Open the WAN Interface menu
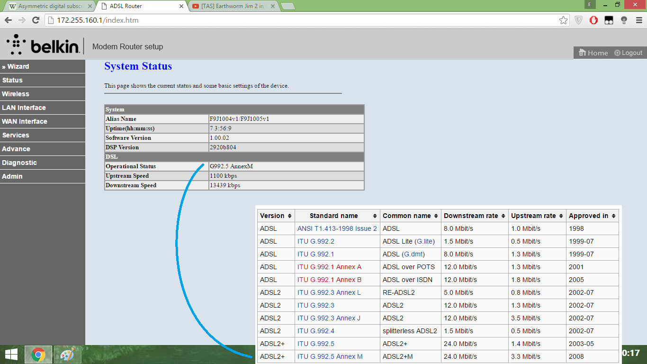Image resolution: width=647 pixels, height=364 pixels. [x=43, y=121]
